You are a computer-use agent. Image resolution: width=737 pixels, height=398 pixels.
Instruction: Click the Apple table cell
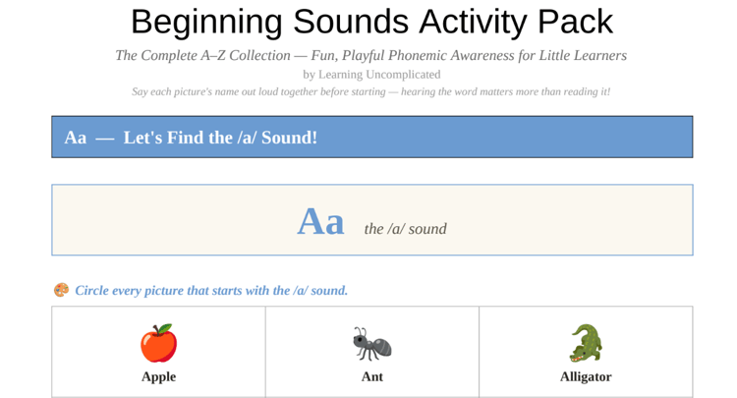159,352
